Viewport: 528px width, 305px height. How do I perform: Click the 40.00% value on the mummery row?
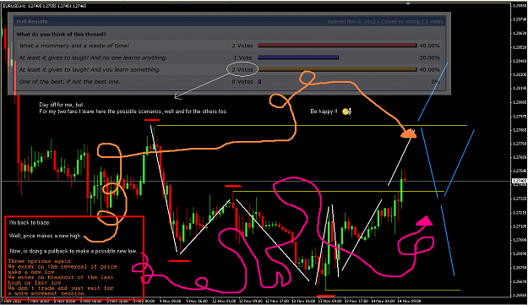(x=430, y=46)
